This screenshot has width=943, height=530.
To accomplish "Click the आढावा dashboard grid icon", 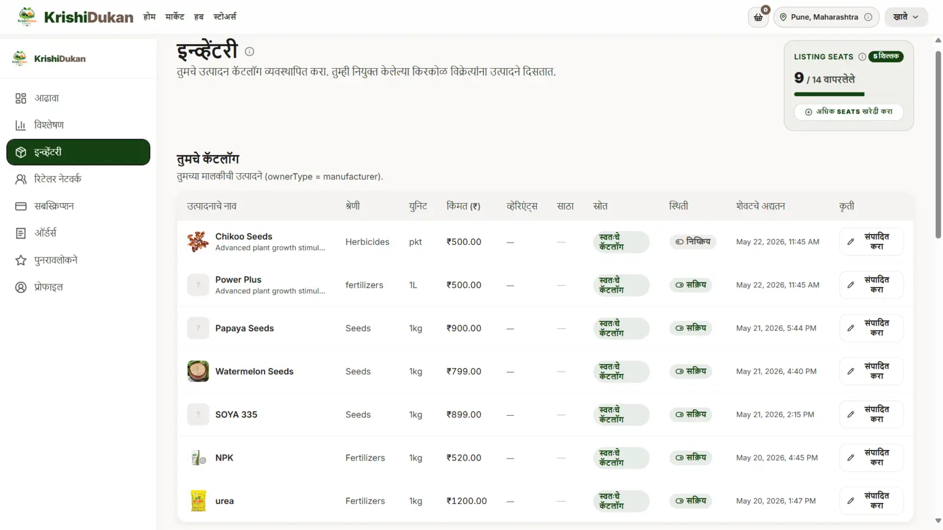I will point(21,98).
